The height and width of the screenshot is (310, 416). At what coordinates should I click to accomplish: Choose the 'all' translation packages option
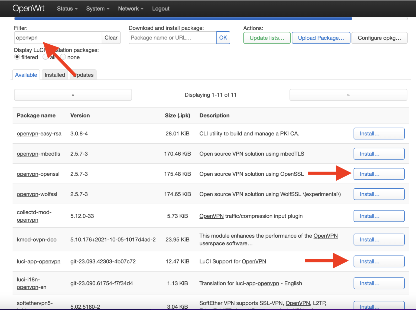point(45,57)
